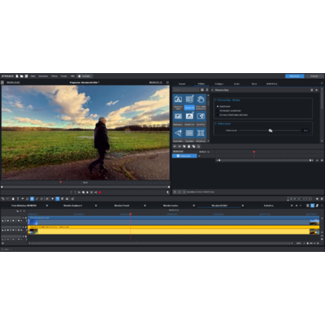Viewport: 325px width, 325px height.
Task: Click the mouse mode arrow in timeline toolbar
Action: coord(53,199)
